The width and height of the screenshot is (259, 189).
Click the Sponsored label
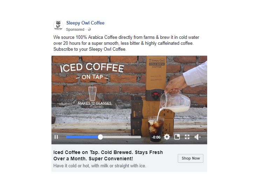pyautogui.click(x=75, y=29)
